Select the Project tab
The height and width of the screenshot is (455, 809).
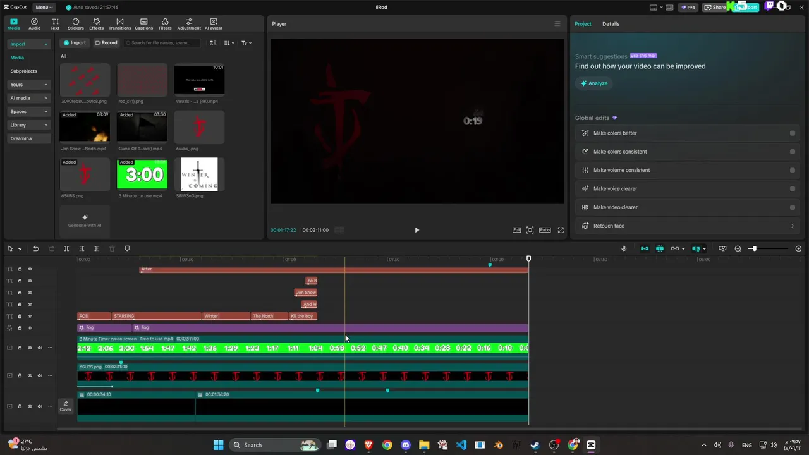[583, 24]
